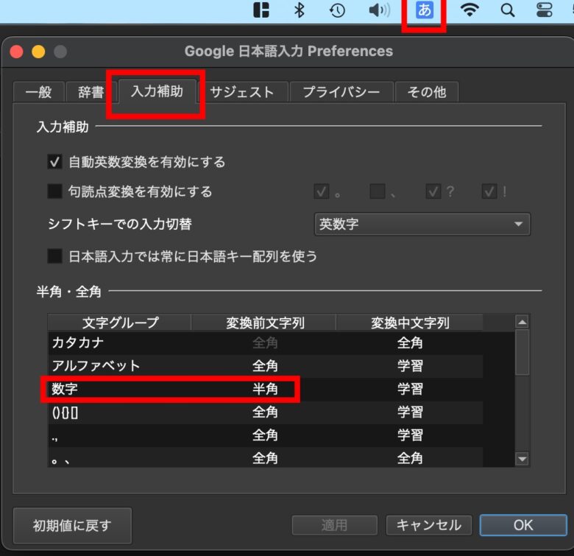The width and height of the screenshot is (574, 556).
Task: Confirm settings with OK button
Action: tap(523, 525)
